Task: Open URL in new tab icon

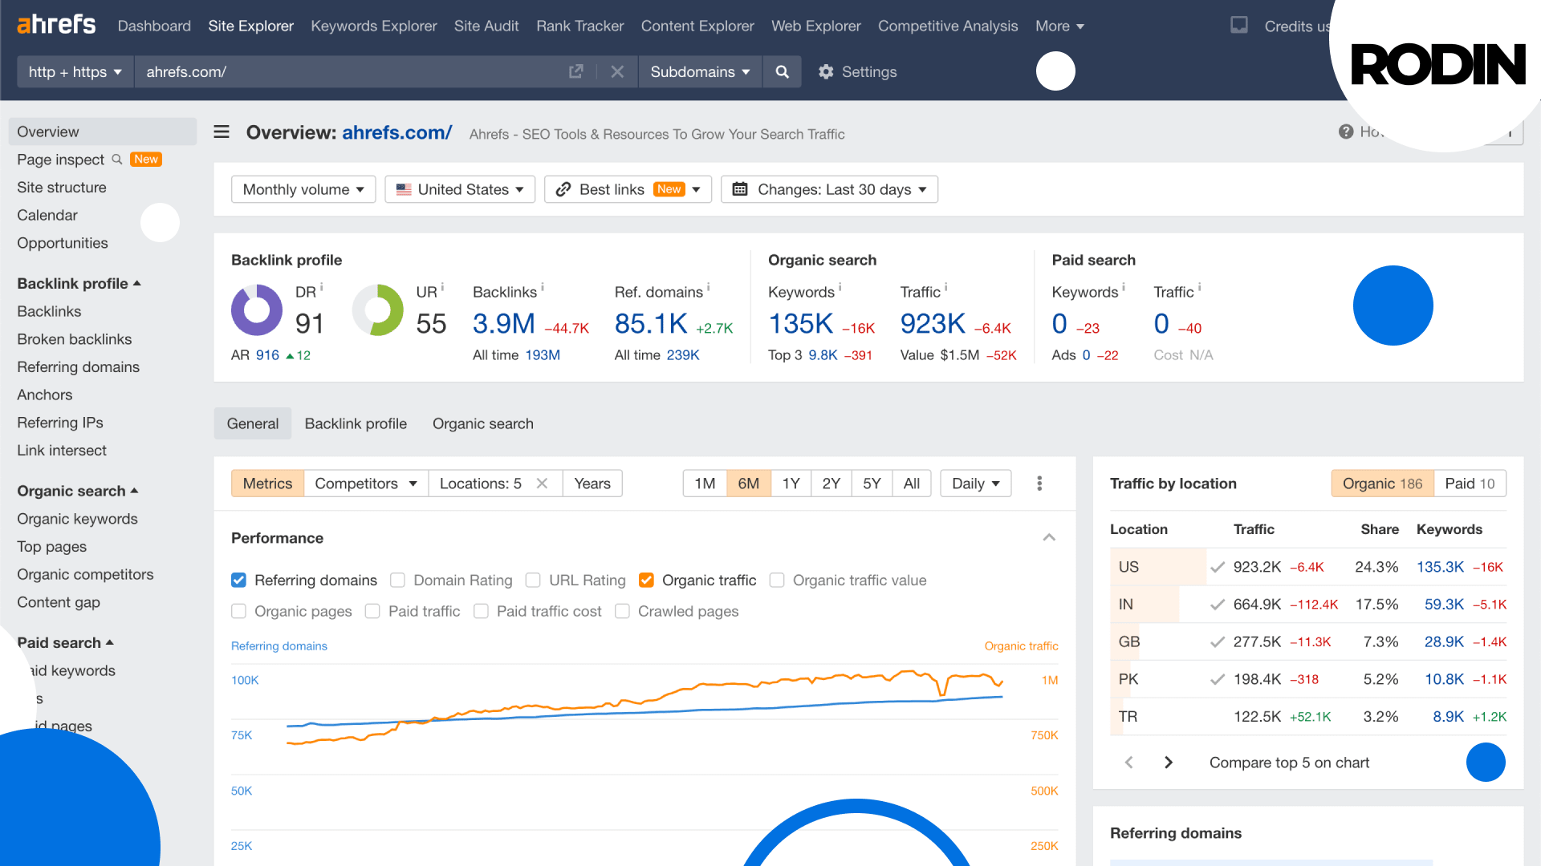Action: click(x=575, y=71)
